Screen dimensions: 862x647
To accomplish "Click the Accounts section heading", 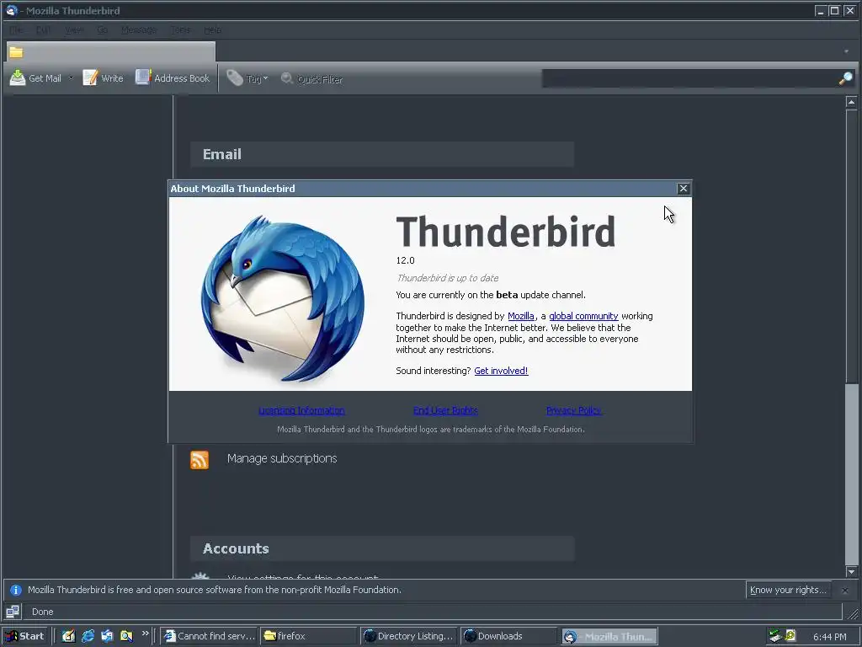I will pos(236,548).
